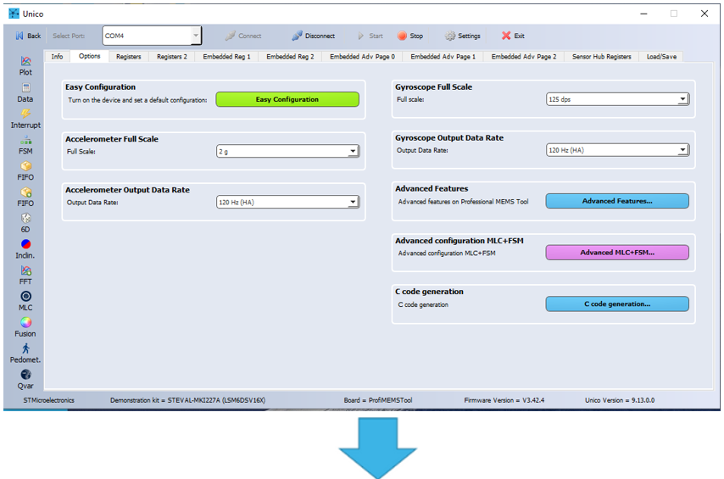Open the Fusion sidebar tool

[x=25, y=327]
